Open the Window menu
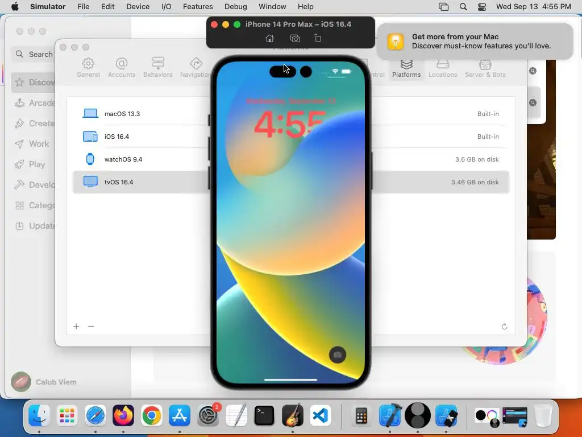The image size is (582, 437). 272,7
